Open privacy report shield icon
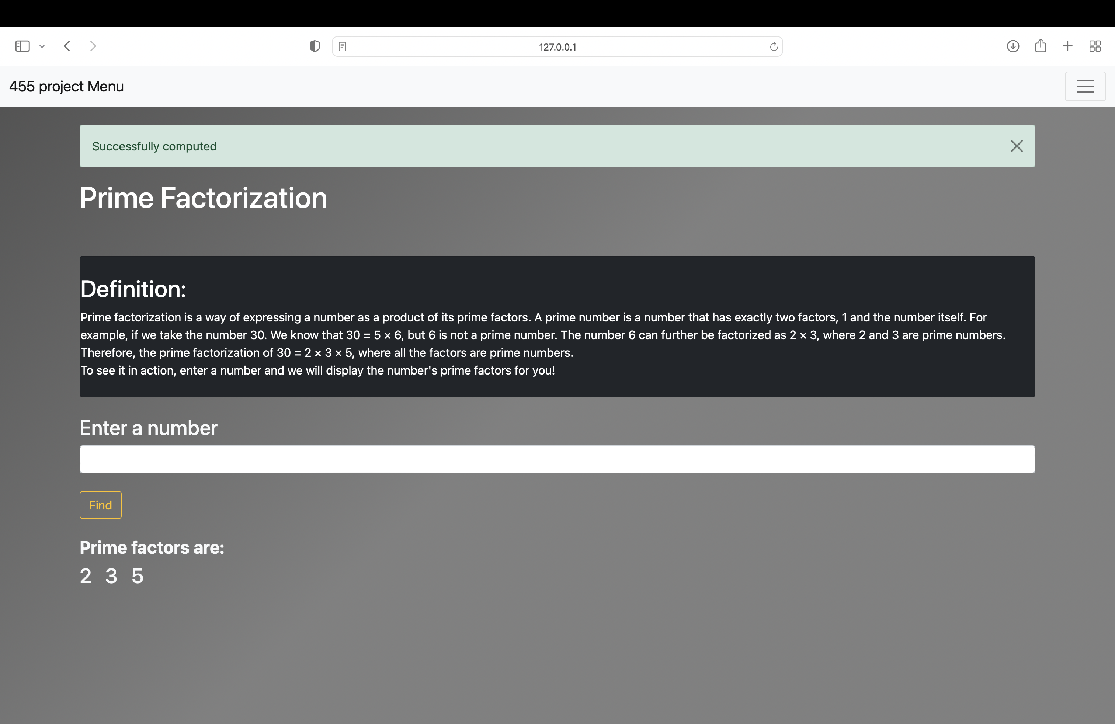This screenshot has width=1115, height=724. click(315, 46)
